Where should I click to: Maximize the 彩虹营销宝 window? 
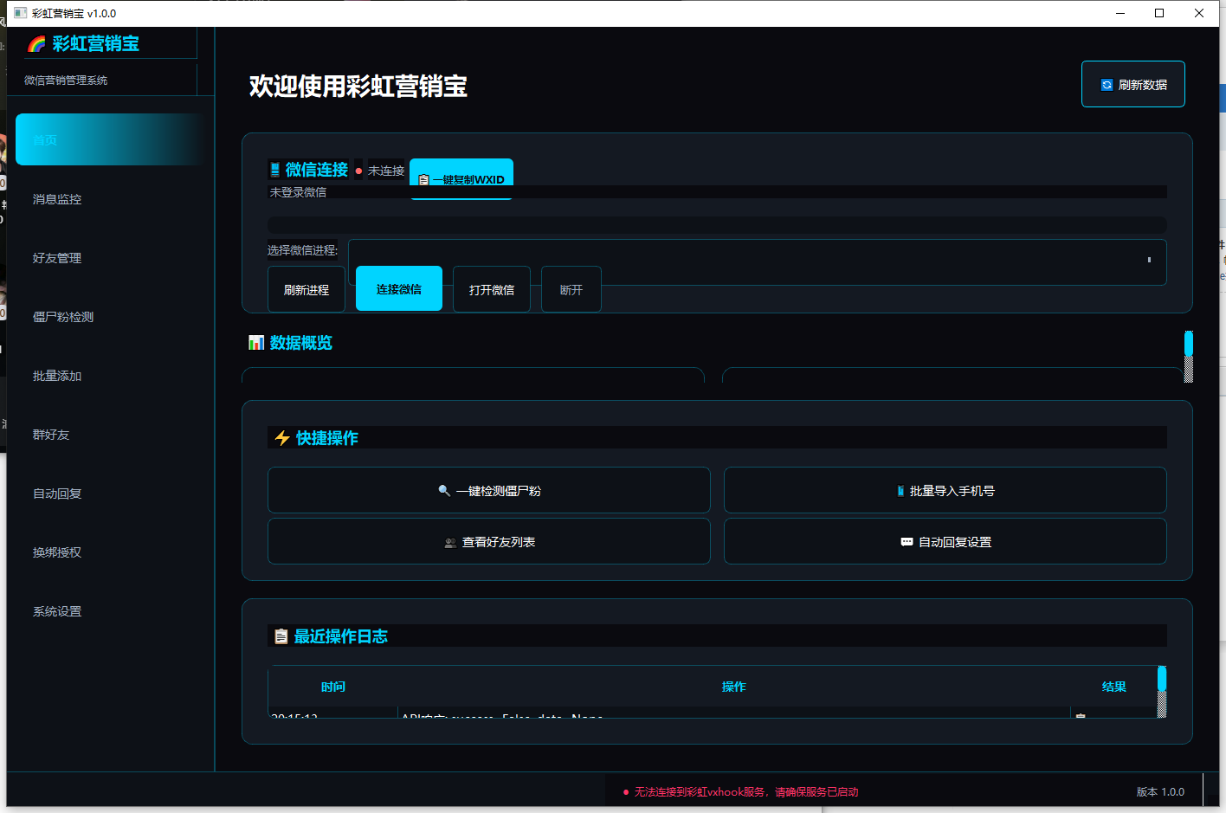1159,13
